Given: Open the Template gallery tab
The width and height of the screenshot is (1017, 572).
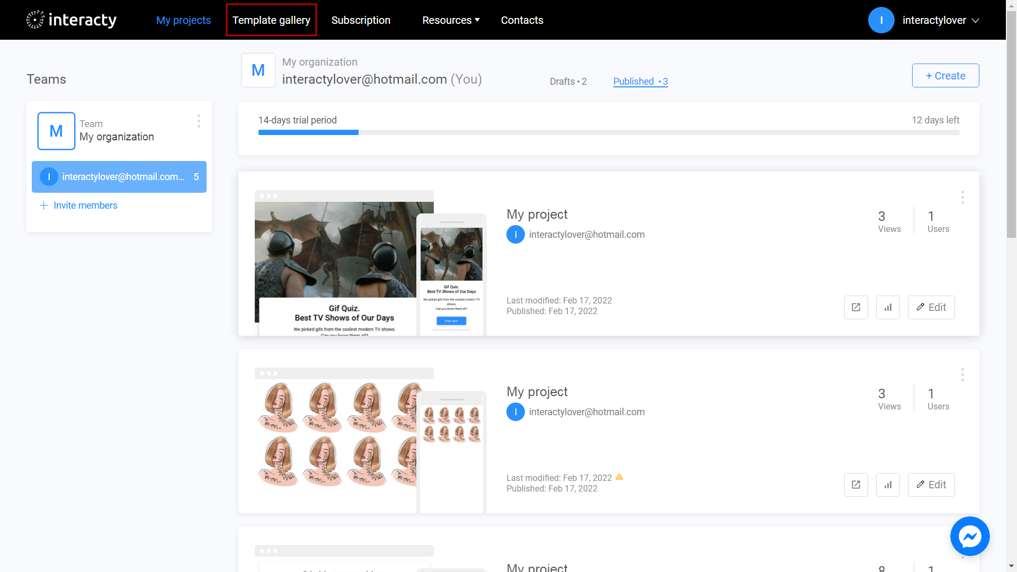Looking at the screenshot, I should [271, 20].
